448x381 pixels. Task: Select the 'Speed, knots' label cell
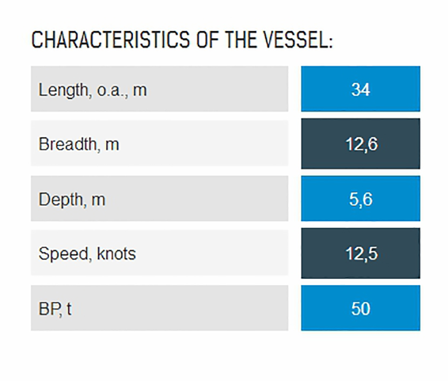159,254
